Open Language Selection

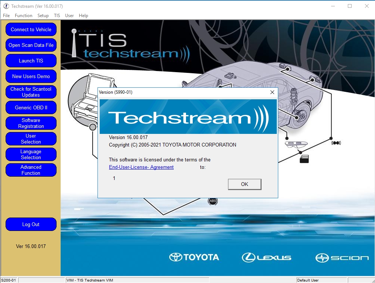31,154
